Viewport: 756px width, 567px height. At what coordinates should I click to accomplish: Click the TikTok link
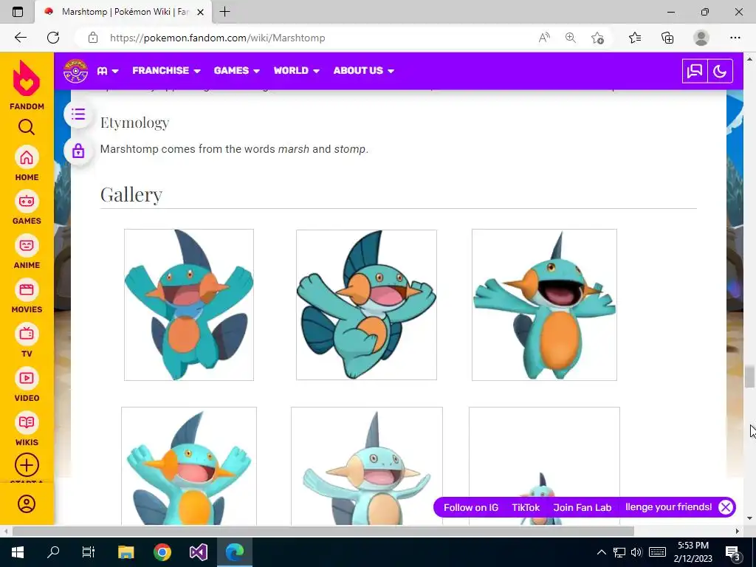coord(526,507)
